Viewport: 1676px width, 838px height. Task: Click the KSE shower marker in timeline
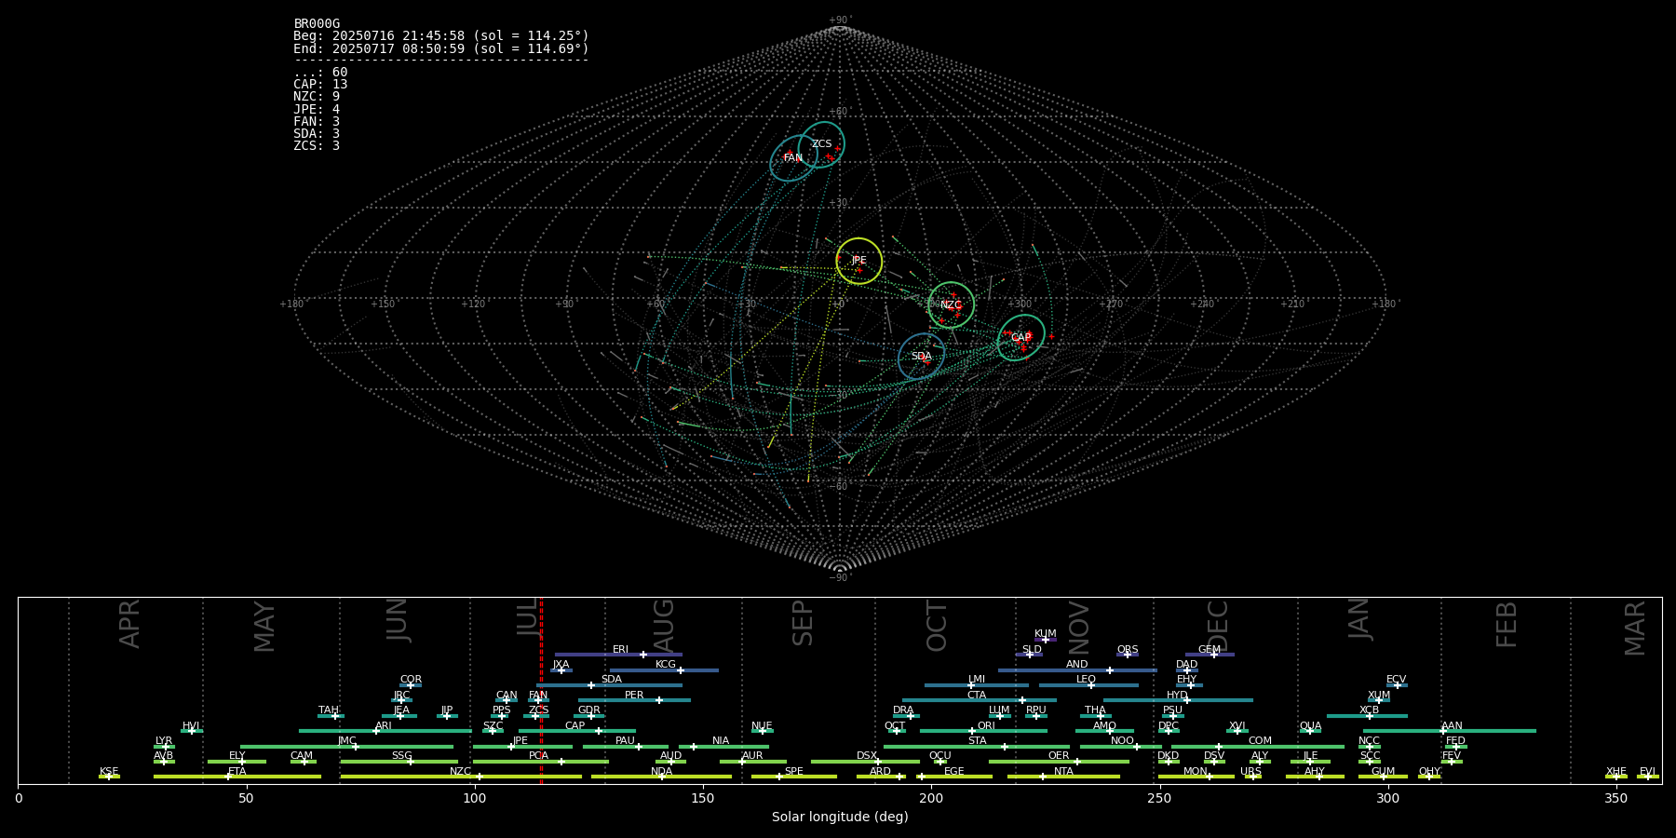click(109, 777)
